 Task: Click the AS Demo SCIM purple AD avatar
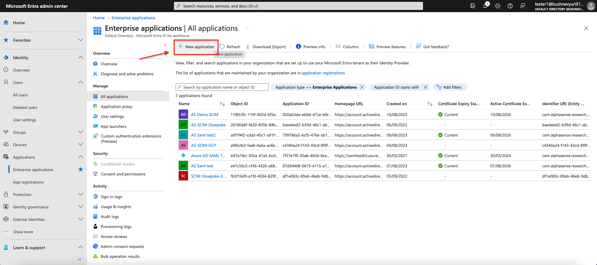(x=183, y=114)
